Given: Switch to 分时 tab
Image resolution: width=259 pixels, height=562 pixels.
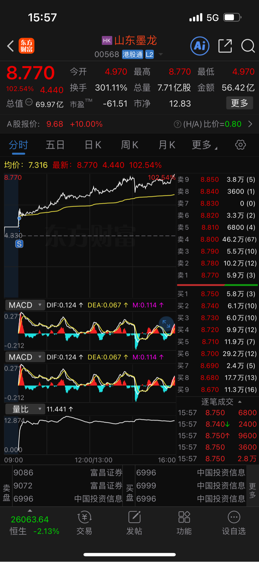Looking at the screenshot, I should coord(18,145).
